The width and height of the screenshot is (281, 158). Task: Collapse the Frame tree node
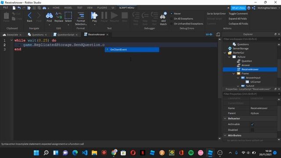click(x=234, y=73)
